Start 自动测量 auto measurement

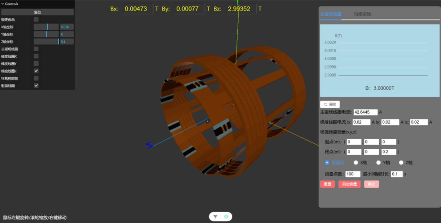[x=349, y=184]
